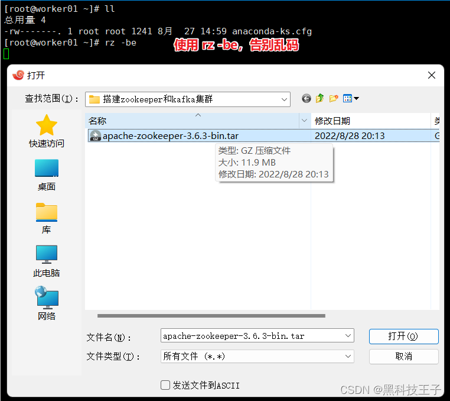
Task: Enable 发送文件到ASCII checkbox
Action: point(165,385)
